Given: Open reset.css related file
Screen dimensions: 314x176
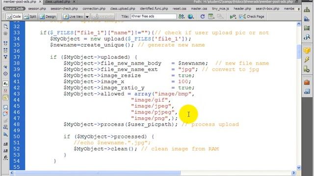Looking at the screenshot, I should (x=180, y=9).
